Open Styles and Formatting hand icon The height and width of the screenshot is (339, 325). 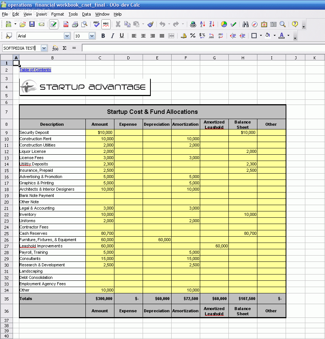click(9, 36)
